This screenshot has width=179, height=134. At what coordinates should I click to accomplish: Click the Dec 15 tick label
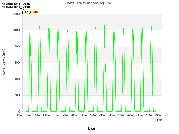coord(22,115)
